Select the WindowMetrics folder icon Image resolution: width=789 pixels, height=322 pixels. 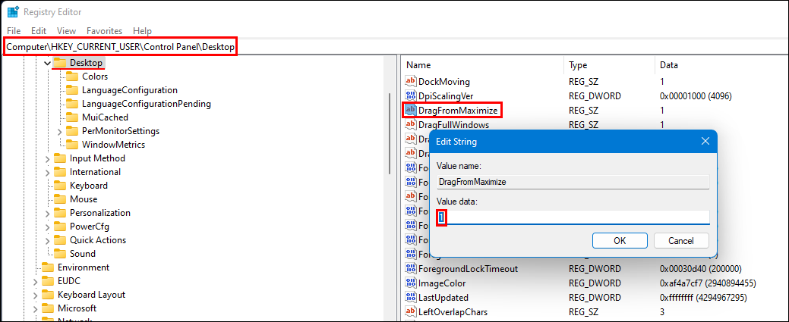[72, 144]
